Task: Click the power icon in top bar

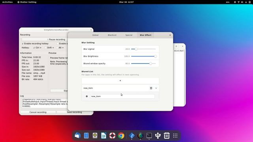Action: [x=249, y=2]
